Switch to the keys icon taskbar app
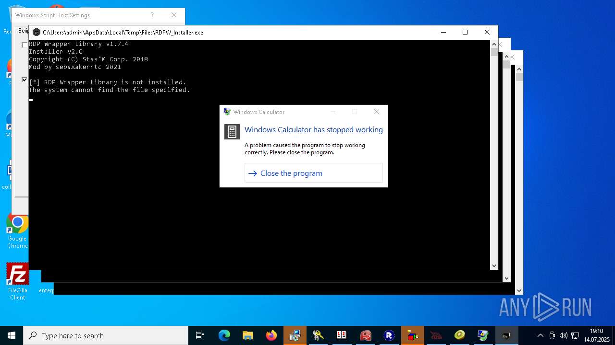 tap(319, 335)
